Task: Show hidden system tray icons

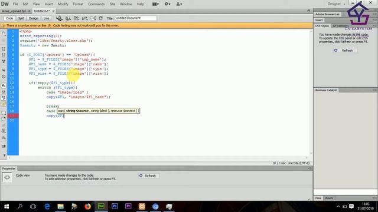Action: 338,207
